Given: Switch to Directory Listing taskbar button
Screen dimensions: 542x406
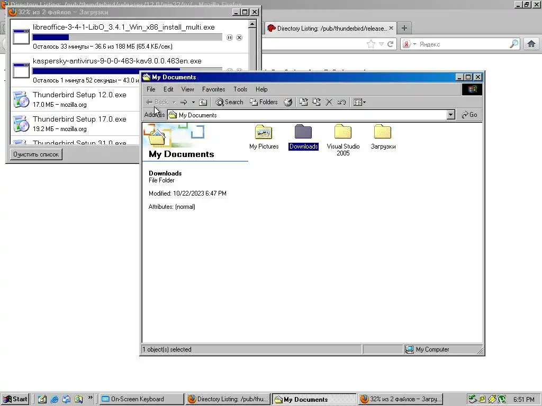Looking at the screenshot, I should click(x=228, y=399).
